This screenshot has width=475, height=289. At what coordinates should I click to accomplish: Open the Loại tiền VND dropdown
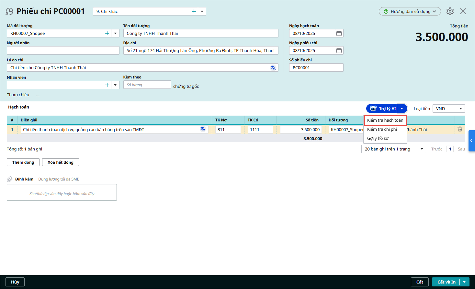tap(460, 108)
